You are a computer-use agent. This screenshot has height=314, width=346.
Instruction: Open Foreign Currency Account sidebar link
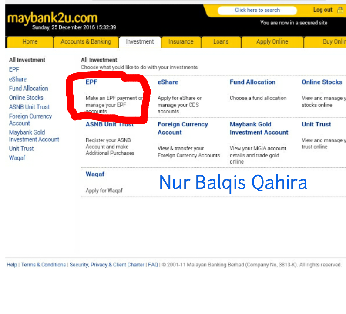(30, 119)
